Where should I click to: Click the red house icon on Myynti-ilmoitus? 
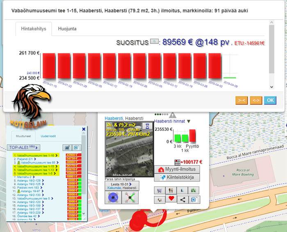pyautogui.click(x=161, y=170)
